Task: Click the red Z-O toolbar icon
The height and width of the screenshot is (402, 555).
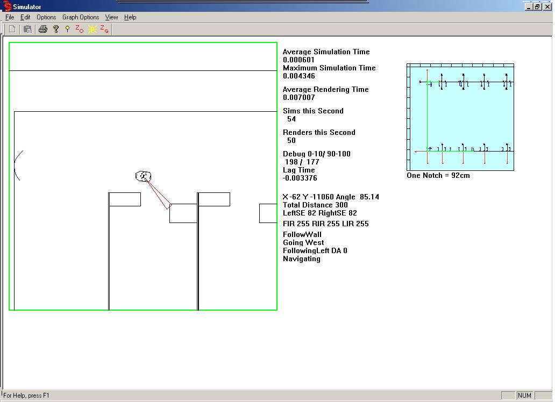Action: [x=79, y=30]
